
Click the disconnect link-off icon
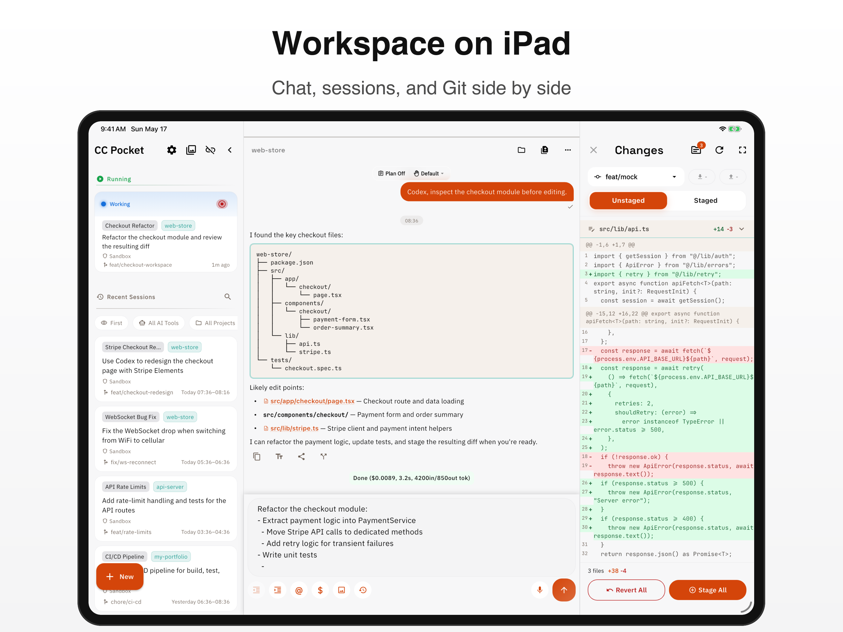(x=210, y=150)
